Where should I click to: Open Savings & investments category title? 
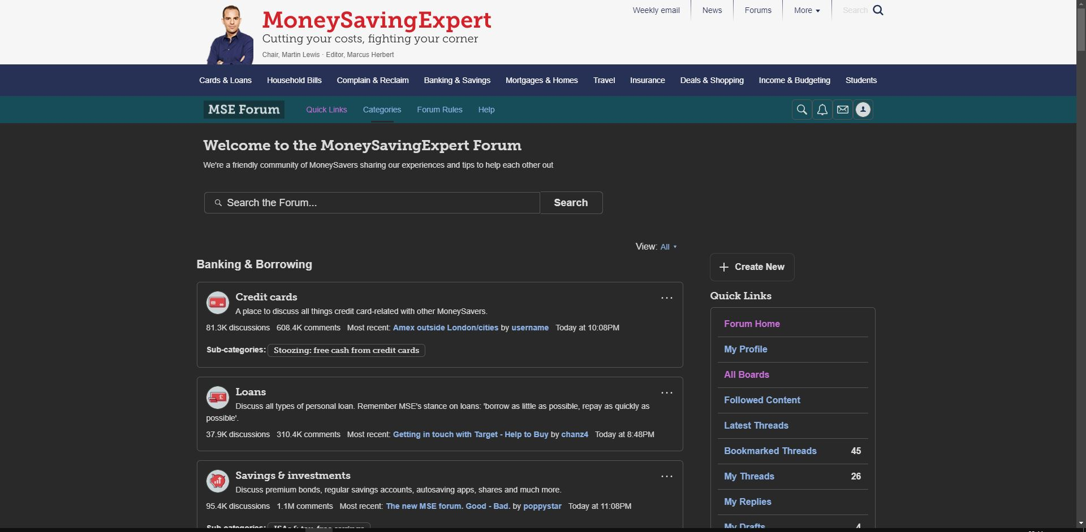pos(293,476)
